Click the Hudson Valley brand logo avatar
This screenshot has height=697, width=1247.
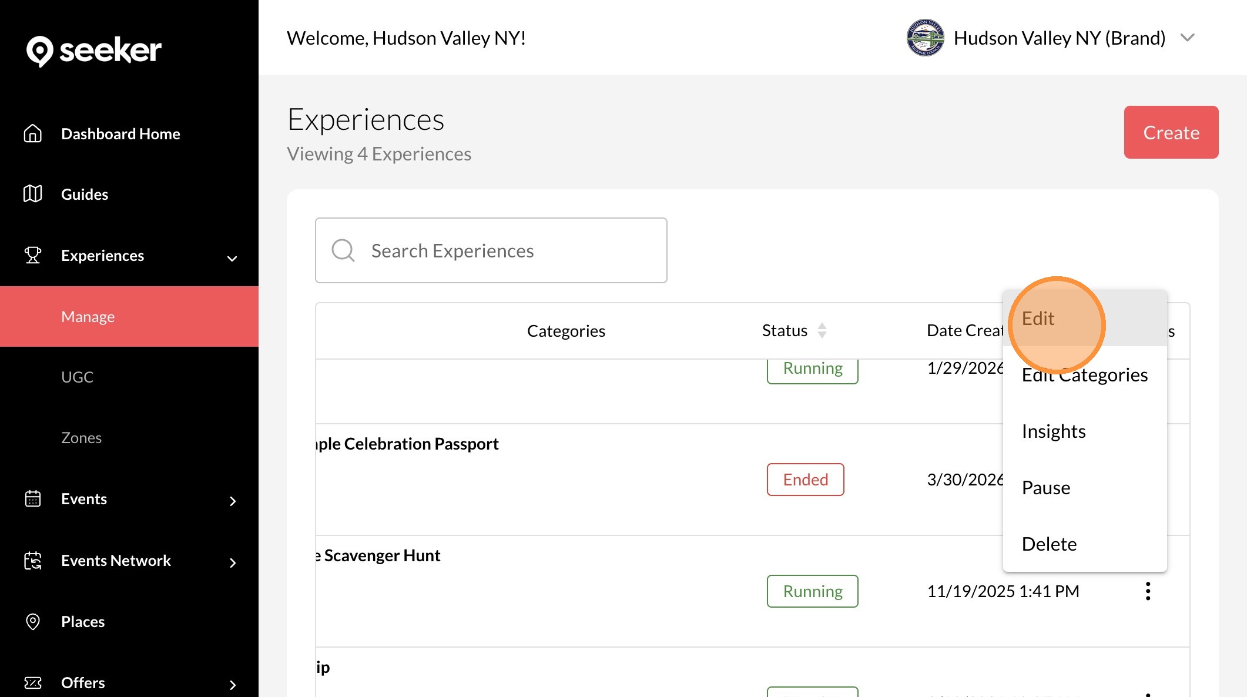[925, 38]
